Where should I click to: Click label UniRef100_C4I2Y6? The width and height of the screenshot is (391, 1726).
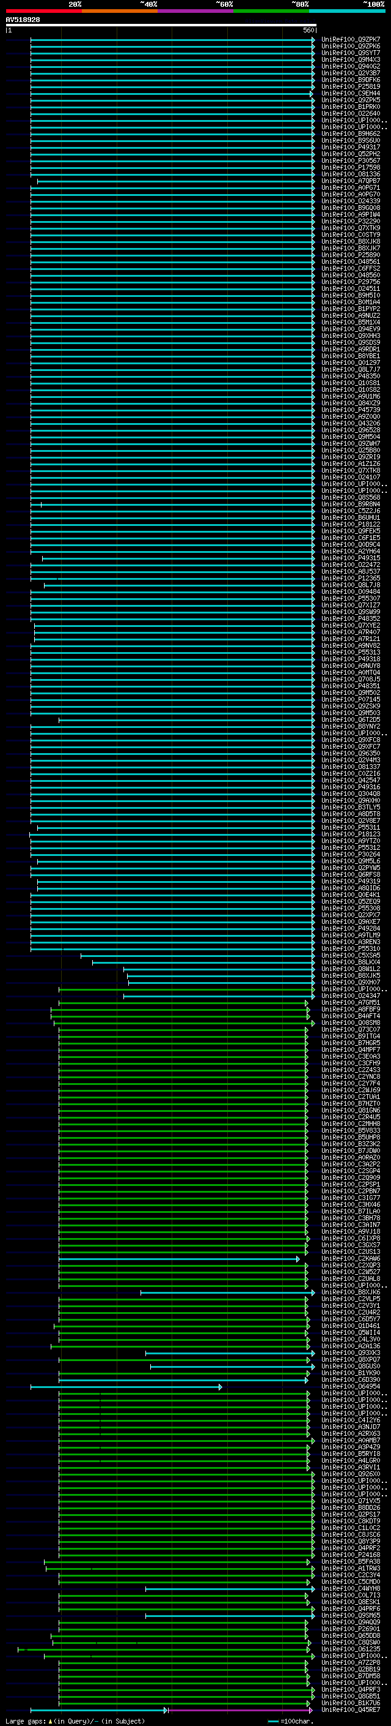coord(351,1420)
